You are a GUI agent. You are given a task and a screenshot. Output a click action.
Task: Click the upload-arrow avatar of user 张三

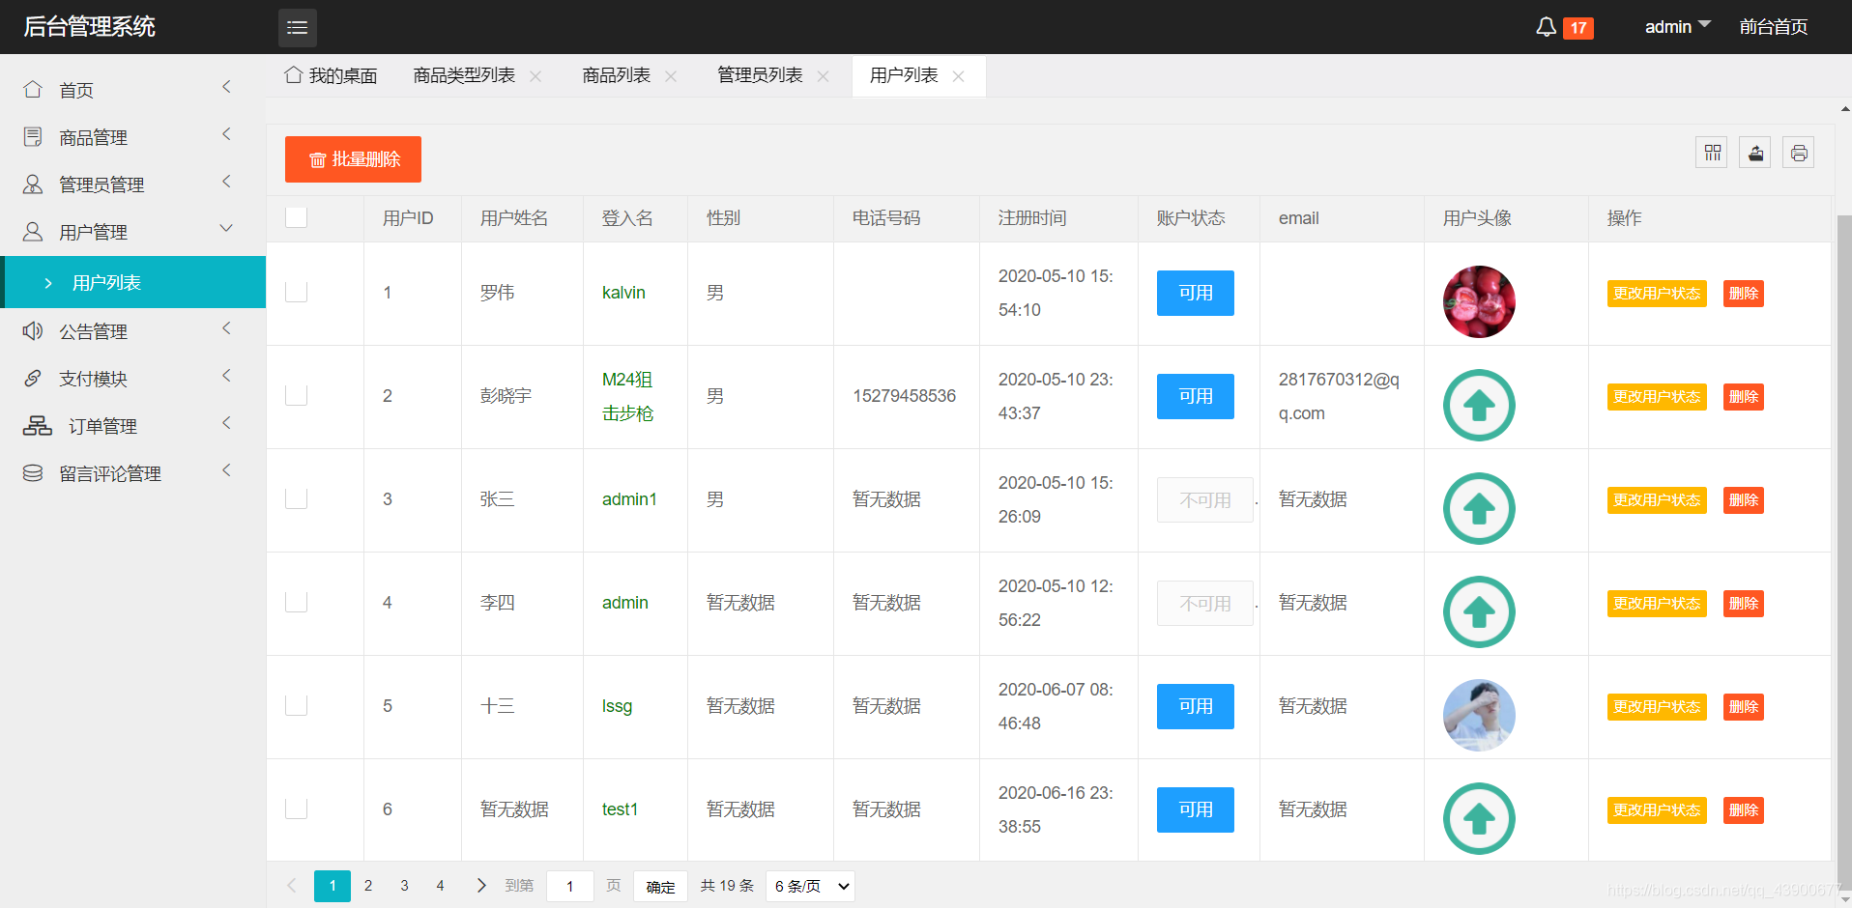point(1479,508)
